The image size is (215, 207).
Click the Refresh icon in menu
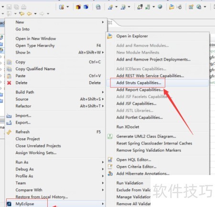click(9, 132)
